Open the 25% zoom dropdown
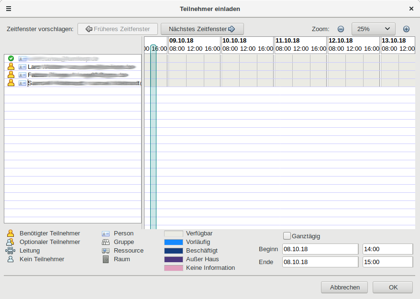Image resolution: width=420 pixels, height=299 pixels. (374, 29)
